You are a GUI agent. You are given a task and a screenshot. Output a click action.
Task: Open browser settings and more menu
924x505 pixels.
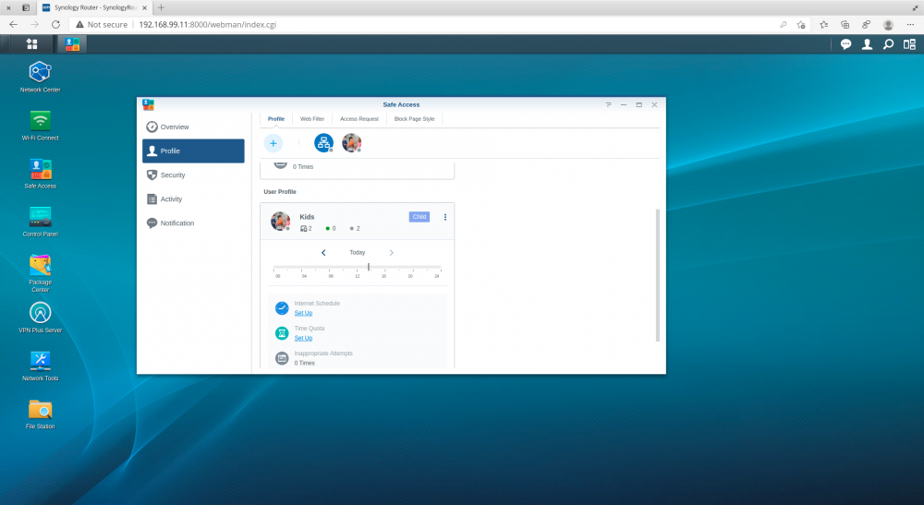910,25
